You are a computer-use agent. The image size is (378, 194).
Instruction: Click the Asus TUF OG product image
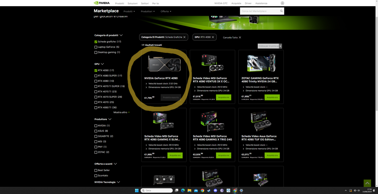(x=261, y=121)
